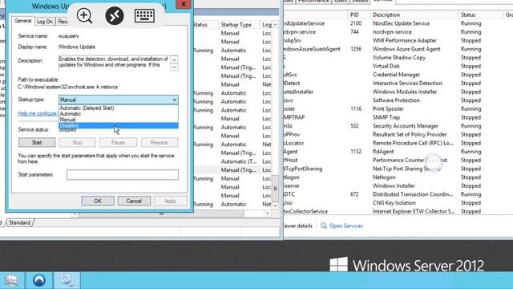Select Distributed Transaction Coordinator row
This screenshot has width=513, height=289.
(x=398, y=194)
